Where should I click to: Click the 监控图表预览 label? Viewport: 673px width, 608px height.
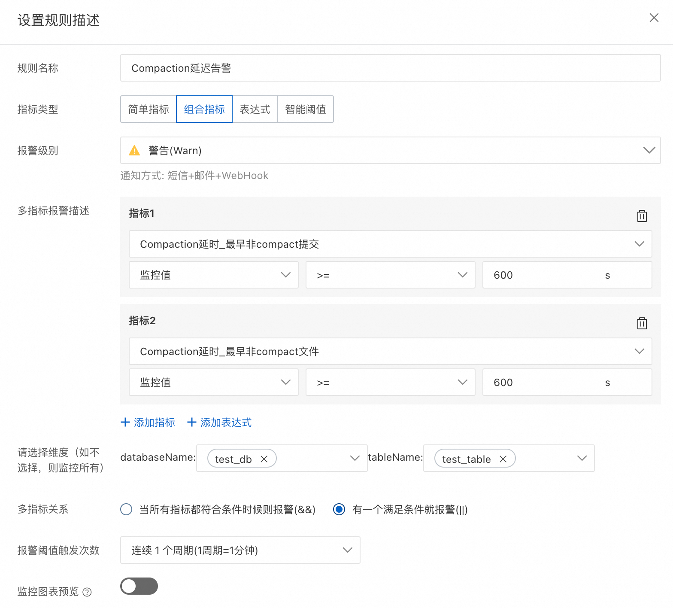[x=48, y=592]
